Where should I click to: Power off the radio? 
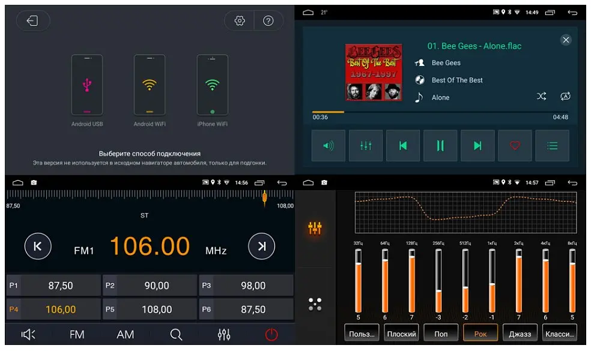(271, 335)
